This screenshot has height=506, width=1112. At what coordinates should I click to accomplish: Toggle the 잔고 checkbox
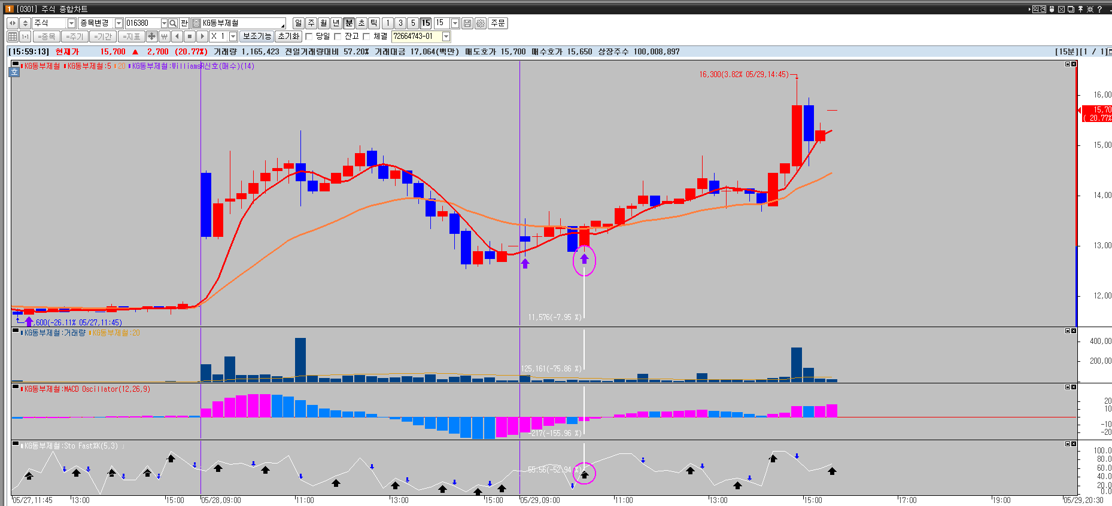[x=338, y=36]
